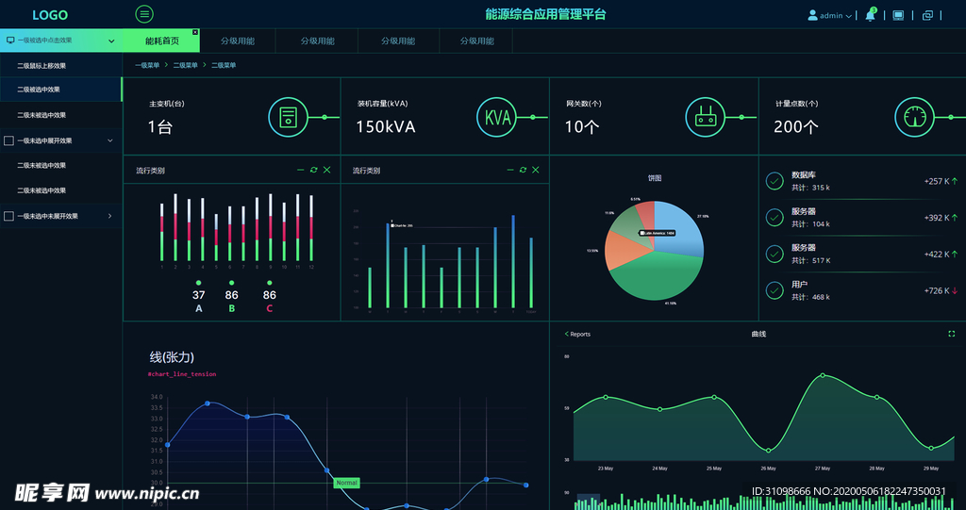This screenshot has height=510, width=966.
Task: Check the box beside 一级未选中展开效果
Action: coord(9,140)
